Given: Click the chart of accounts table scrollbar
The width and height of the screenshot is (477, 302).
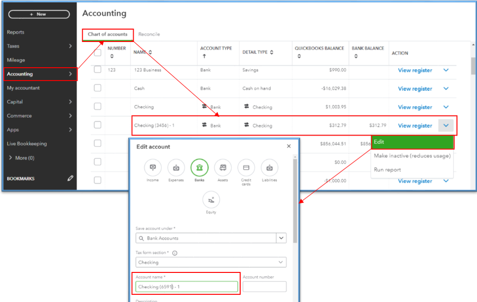Looking at the screenshot, I should pos(473,66).
